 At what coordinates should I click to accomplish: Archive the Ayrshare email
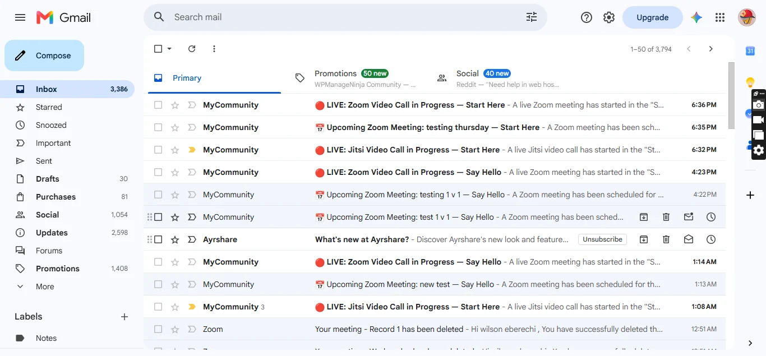(x=644, y=239)
